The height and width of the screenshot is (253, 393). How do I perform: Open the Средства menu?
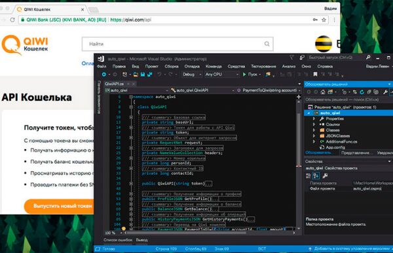click(236, 66)
